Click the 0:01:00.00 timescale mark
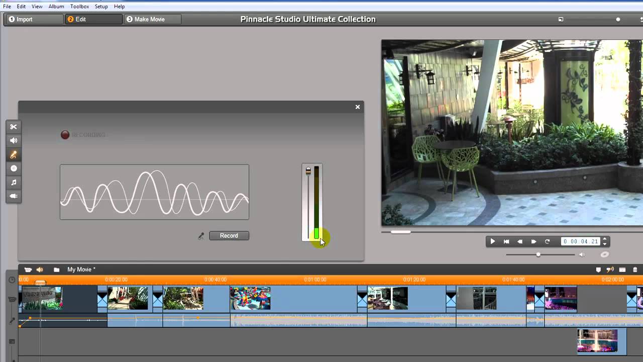This screenshot has height=362, width=643. coord(315,280)
